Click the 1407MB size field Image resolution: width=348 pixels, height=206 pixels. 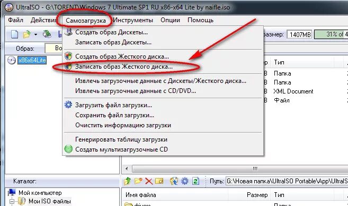(x=299, y=34)
